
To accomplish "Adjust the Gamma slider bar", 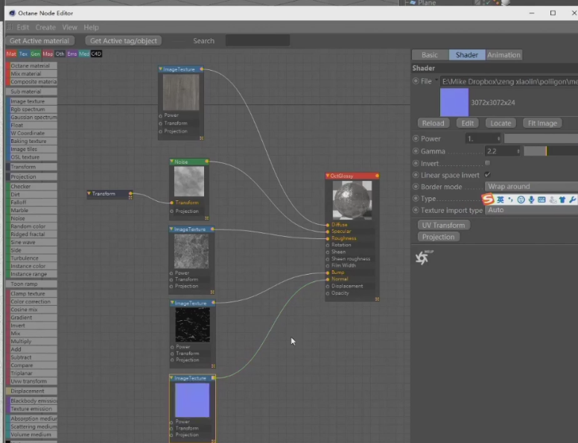I will 550,151.
